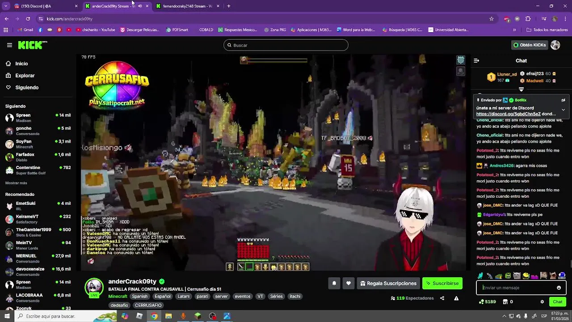
Task: Click the Buscar search box
Action: click(286, 45)
